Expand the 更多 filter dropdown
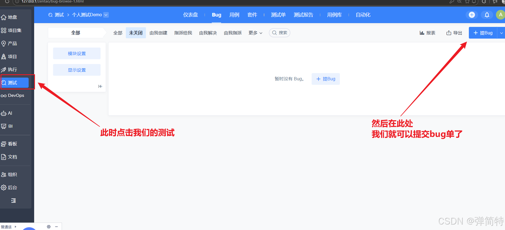This screenshot has width=505, height=230. click(x=256, y=33)
